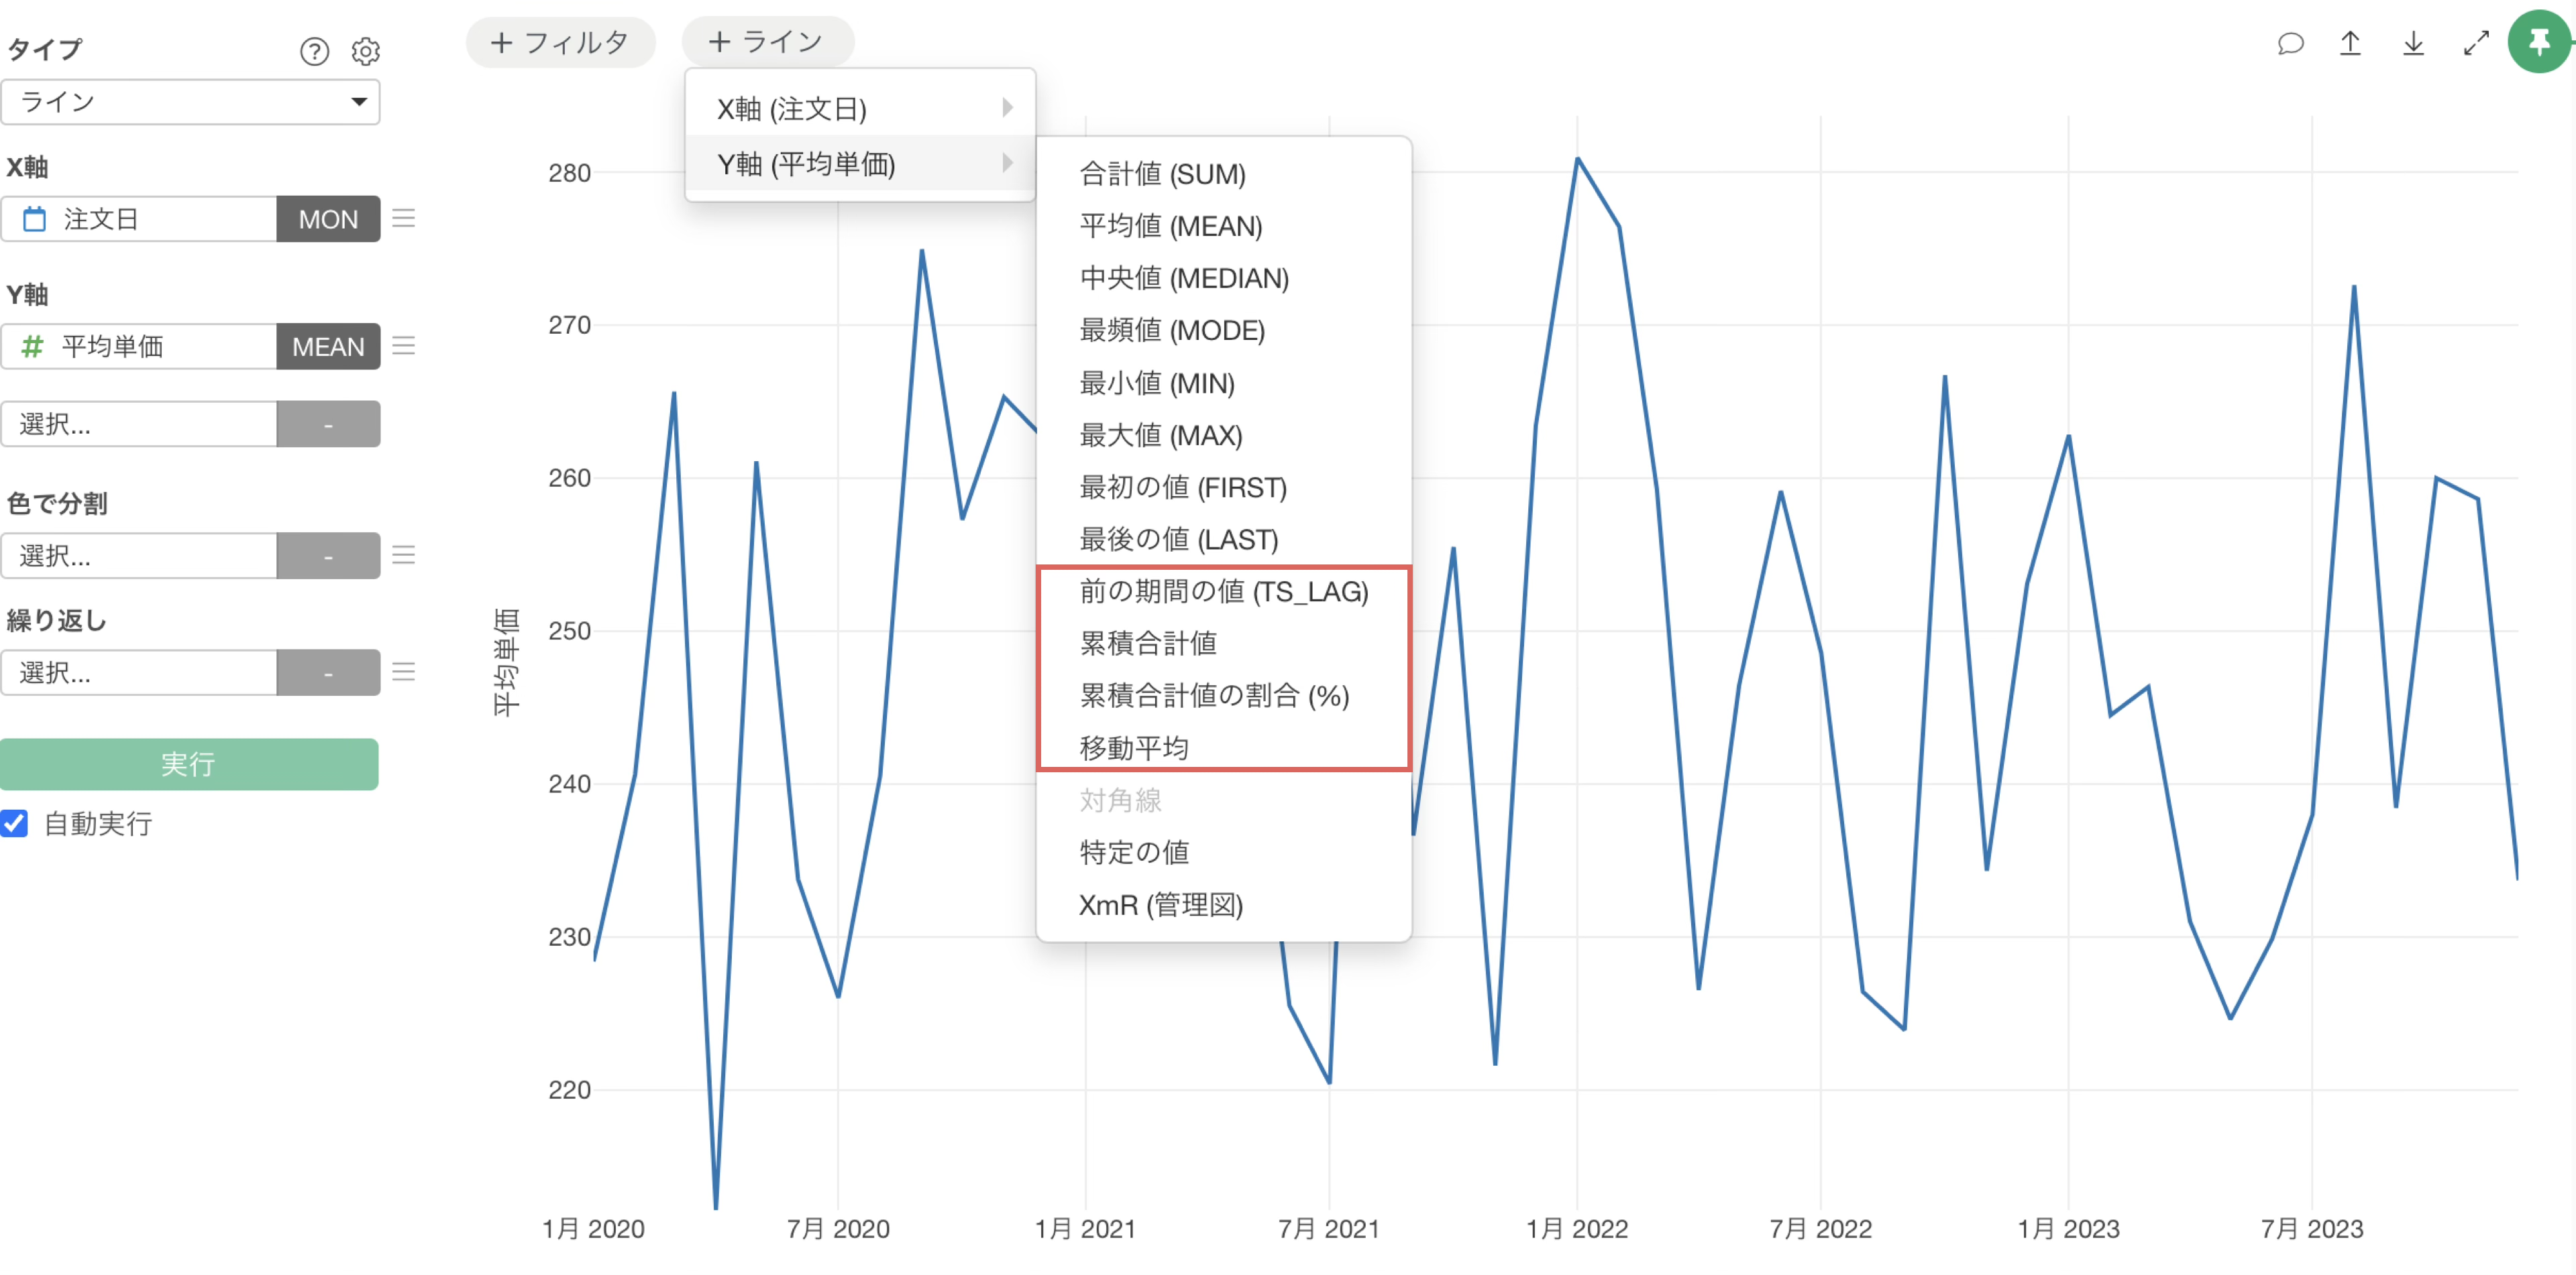Click the + フィルタ button
Viewport: 2576px width, 1275px height.
(x=560, y=42)
